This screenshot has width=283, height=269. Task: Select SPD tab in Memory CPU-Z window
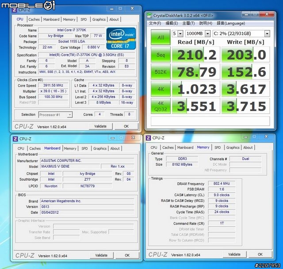click(x=218, y=148)
